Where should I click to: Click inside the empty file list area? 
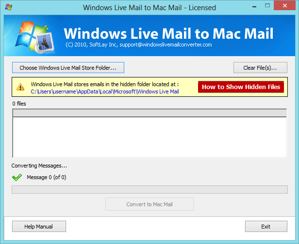point(149,137)
